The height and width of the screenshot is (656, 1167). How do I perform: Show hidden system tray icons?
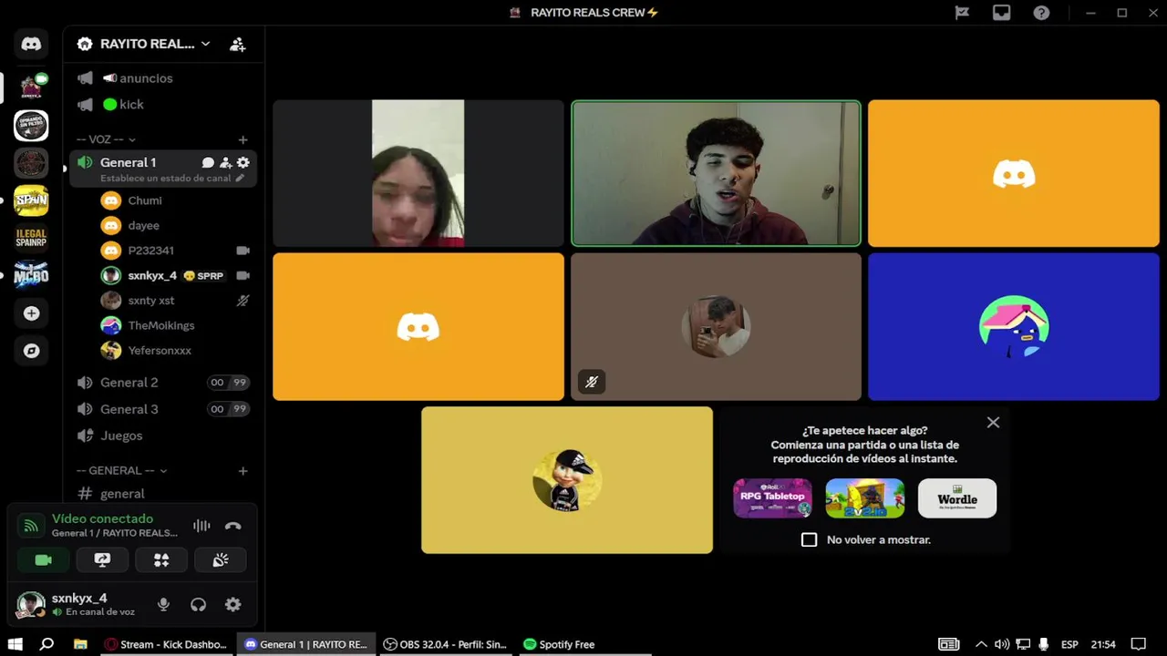click(x=981, y=644)
